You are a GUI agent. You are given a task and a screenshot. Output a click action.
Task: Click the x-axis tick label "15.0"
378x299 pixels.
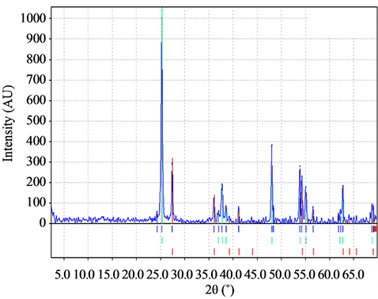coord(108,274)
